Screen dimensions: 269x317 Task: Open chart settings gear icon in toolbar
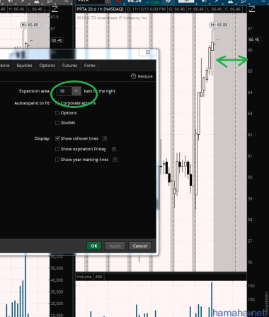click(x=168, y=1)
